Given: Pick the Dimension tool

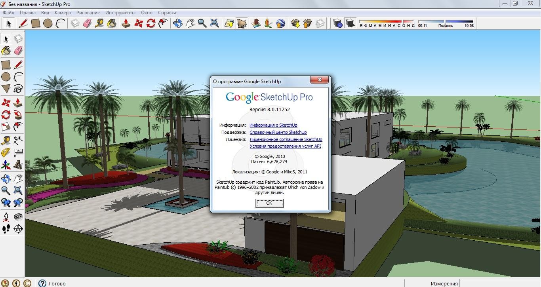Looking at the screenshot, I should pyautogui.click(x=18, y=140).
